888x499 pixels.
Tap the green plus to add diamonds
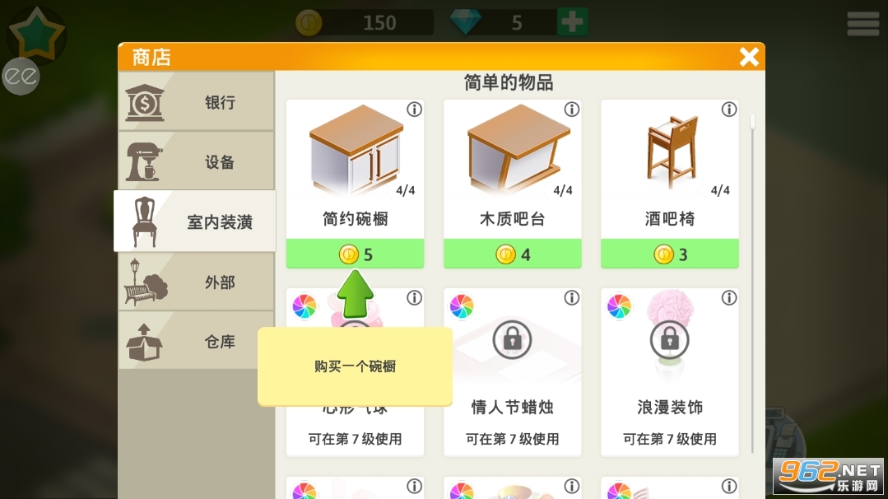pyautogui.click(x=572, y=22)
